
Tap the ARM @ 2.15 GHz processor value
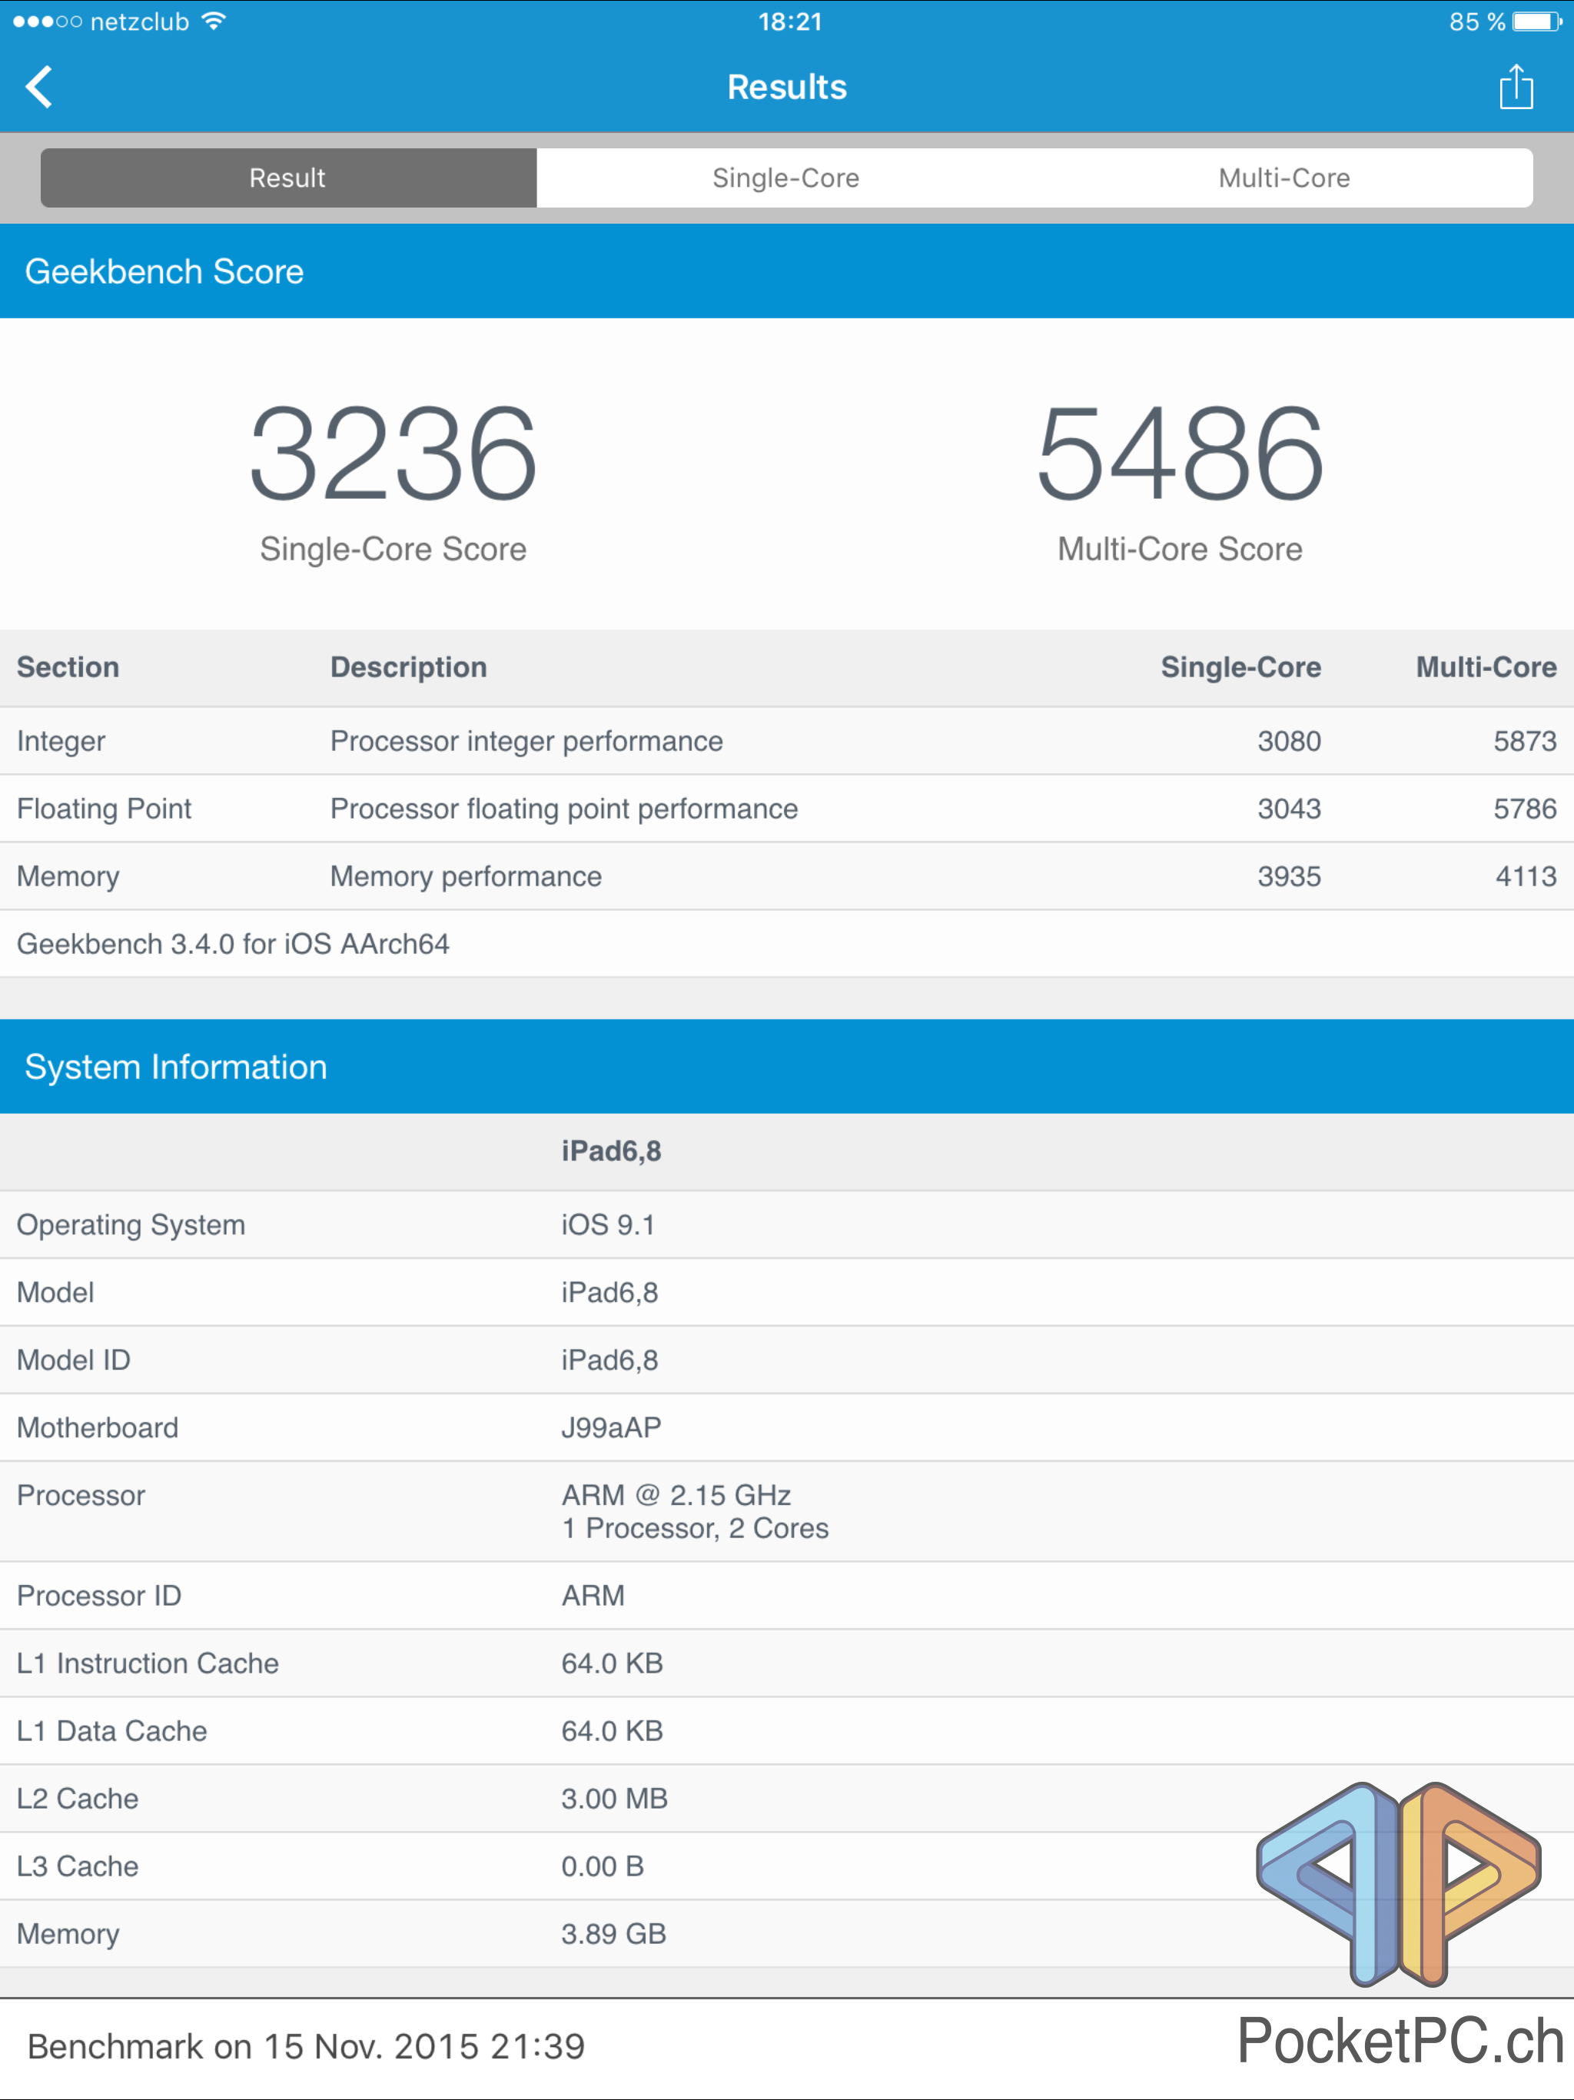pos(676,1494)
